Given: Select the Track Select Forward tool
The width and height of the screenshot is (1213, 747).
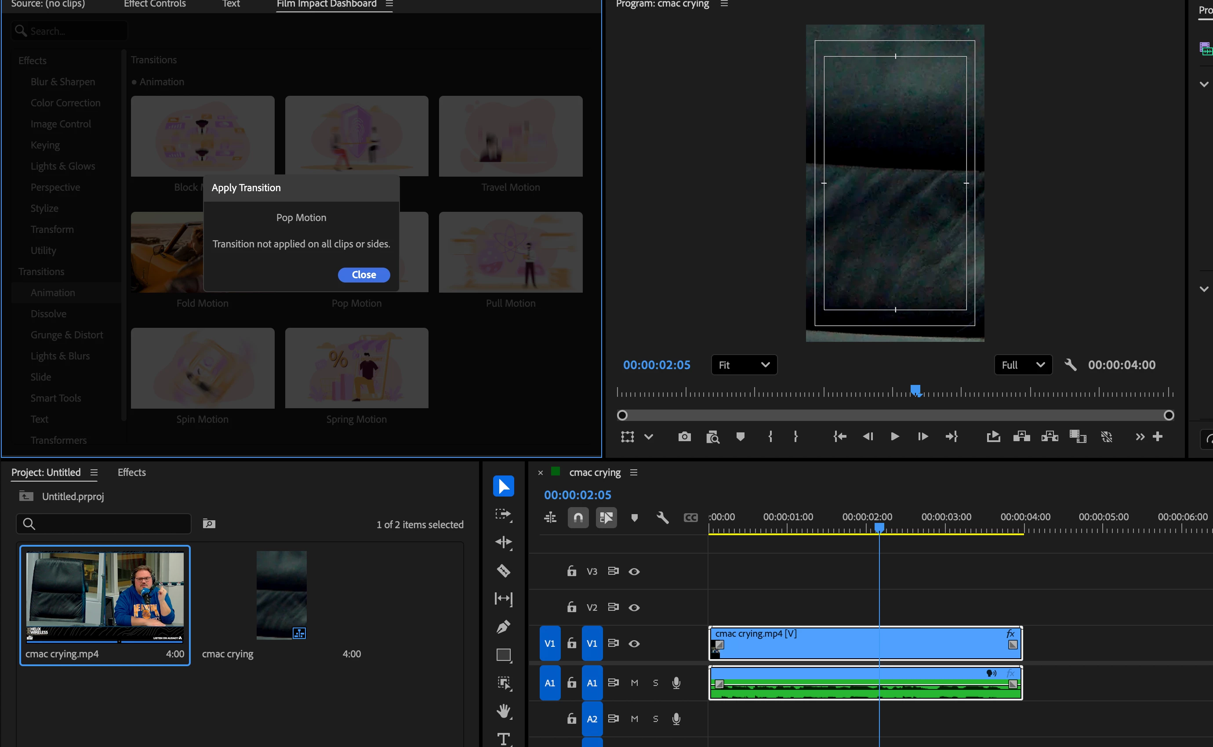Looking at the screenshot, I should pos(503,514).
